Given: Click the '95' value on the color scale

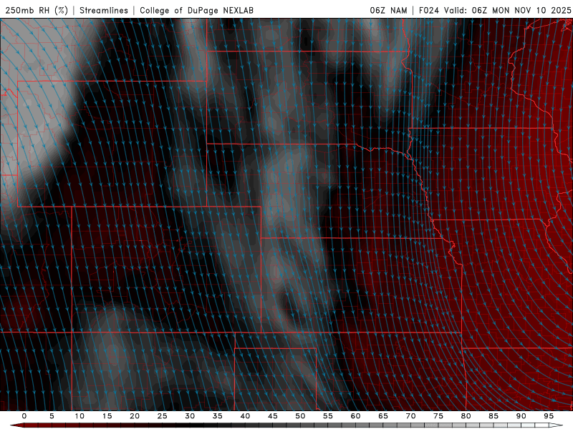Looking at the screenshot, I should click(549, 416).
